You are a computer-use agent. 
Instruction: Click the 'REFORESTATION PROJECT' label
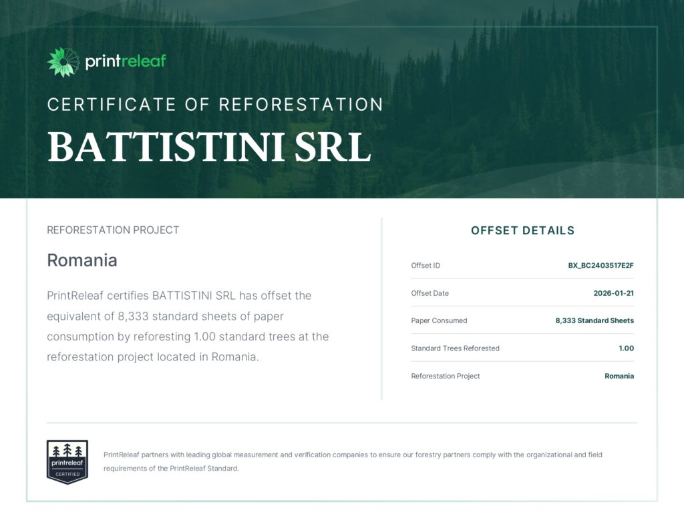point(113,230)
